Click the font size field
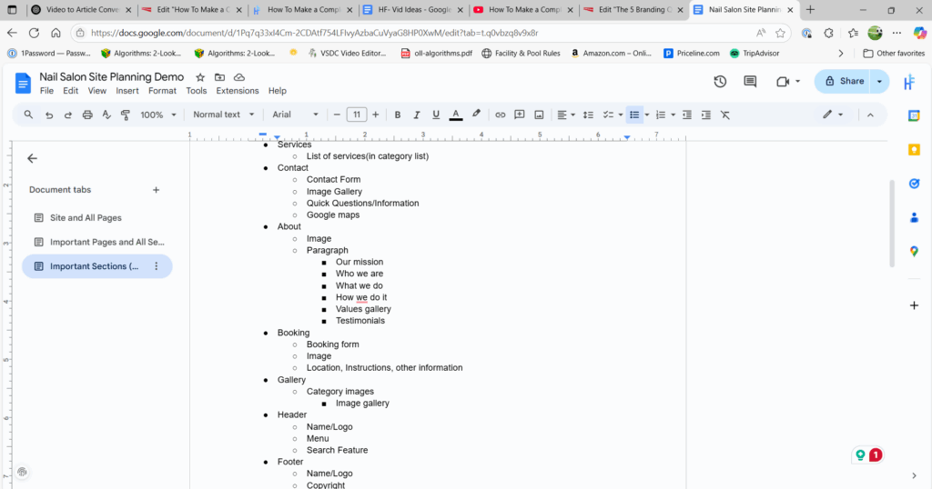932x489 pixels. [356, 115]
